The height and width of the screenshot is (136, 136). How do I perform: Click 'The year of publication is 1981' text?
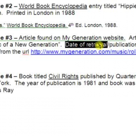click(x=55, y=83)
